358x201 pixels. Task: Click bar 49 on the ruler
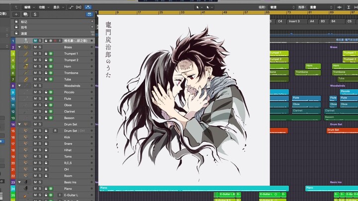pyautogui.click(x=225, y=12)
